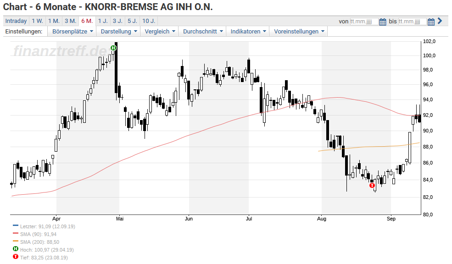Click the Sep label on the time axis
Image resolution: width=452 pixels, height=264 pixels.
391,219
